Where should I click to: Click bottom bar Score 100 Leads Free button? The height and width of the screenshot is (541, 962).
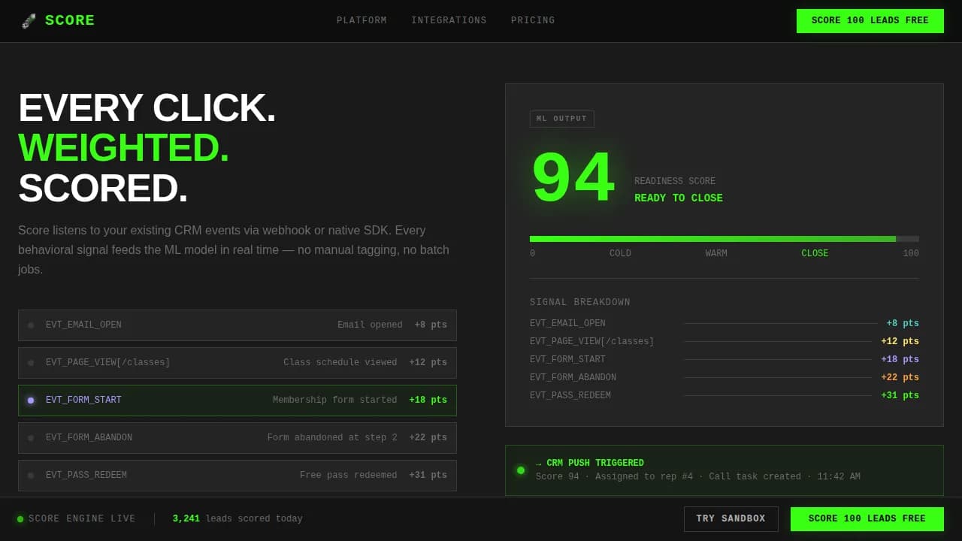tap(867, 519)
